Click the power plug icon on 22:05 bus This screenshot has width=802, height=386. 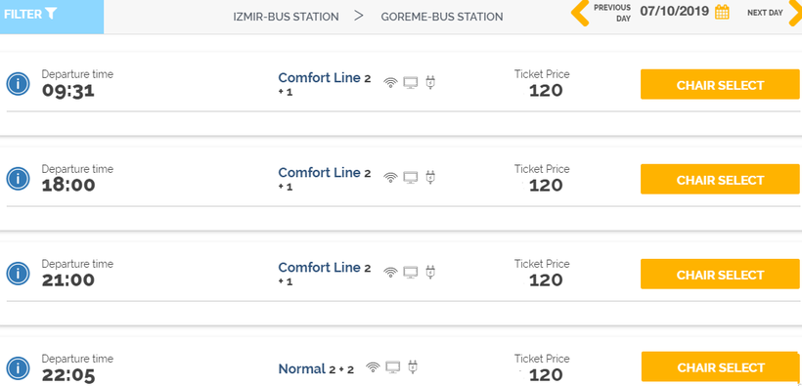click(413, 367)
